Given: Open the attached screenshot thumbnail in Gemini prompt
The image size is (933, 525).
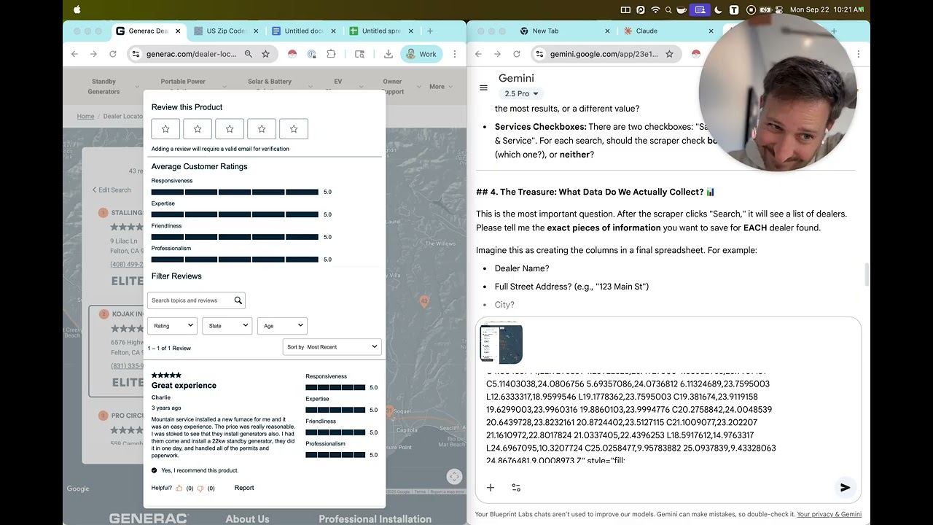Looking at the screenshot, I should point(501,343).
